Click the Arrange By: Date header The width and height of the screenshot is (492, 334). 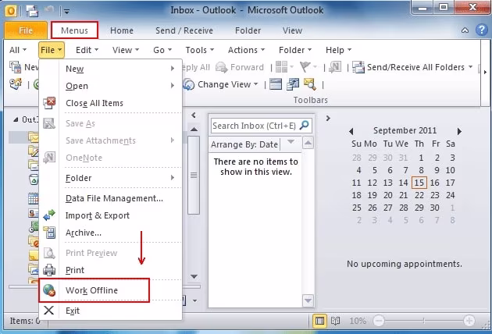click(x=244, y=144)
